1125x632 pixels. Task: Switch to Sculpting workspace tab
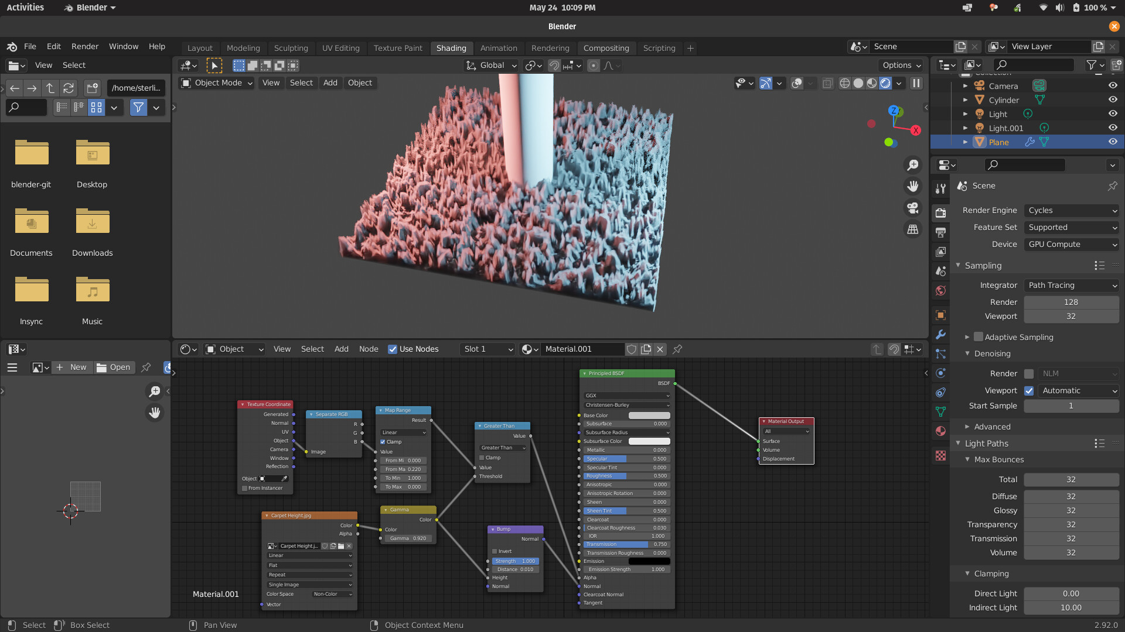pos(291,49)
